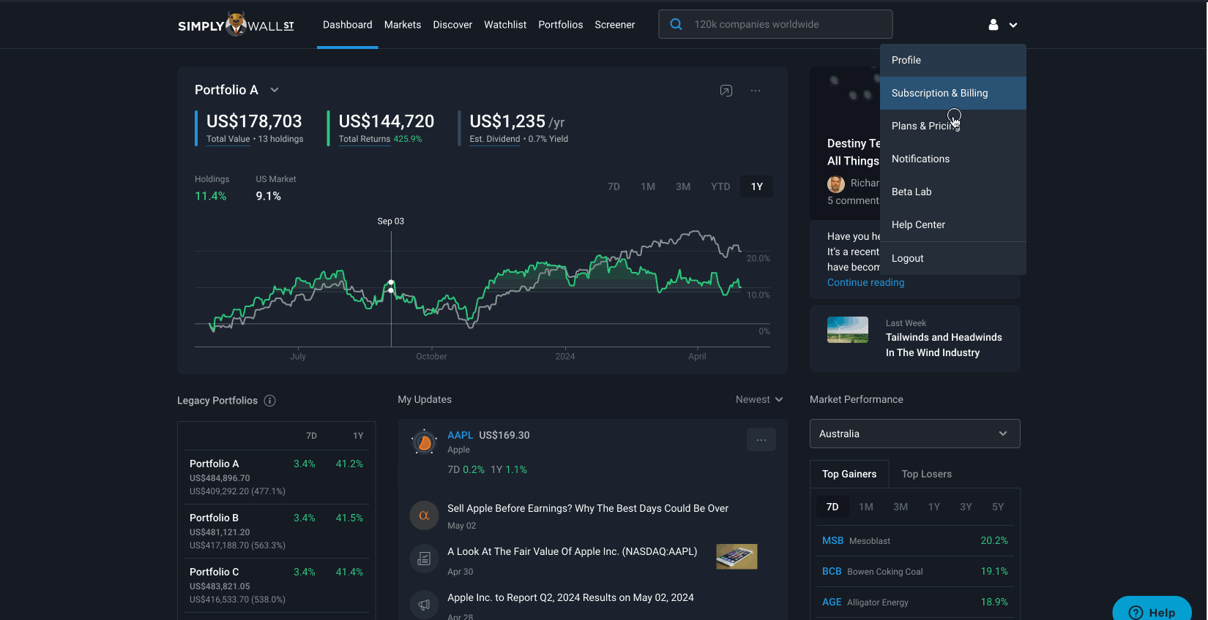Select 1M market performance period

pos(866,507)
